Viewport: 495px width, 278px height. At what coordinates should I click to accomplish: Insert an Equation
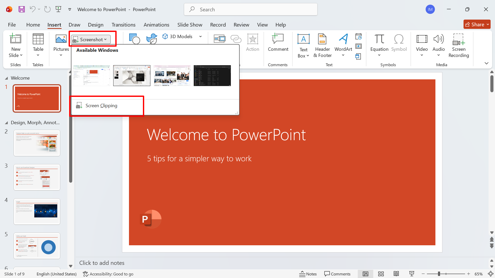pyautogui.click(x=379, y=46)
